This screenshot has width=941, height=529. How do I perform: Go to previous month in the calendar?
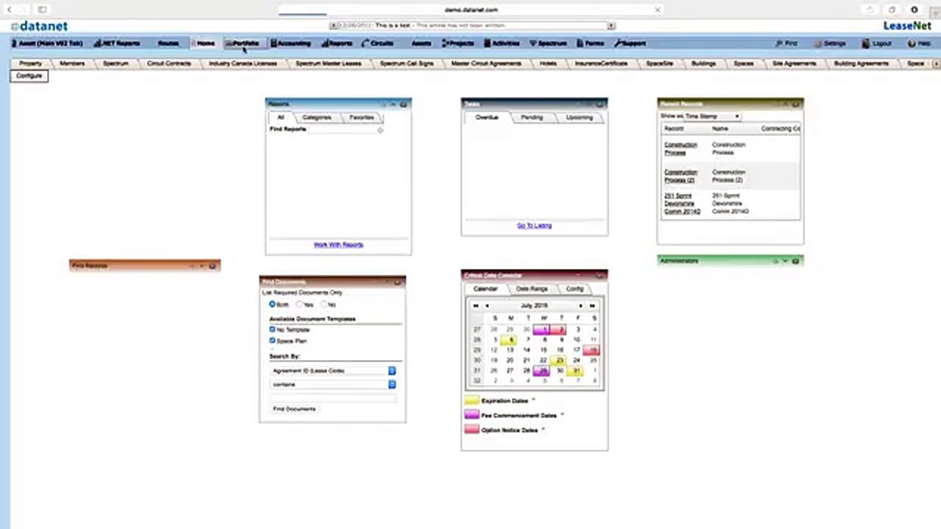487,306
